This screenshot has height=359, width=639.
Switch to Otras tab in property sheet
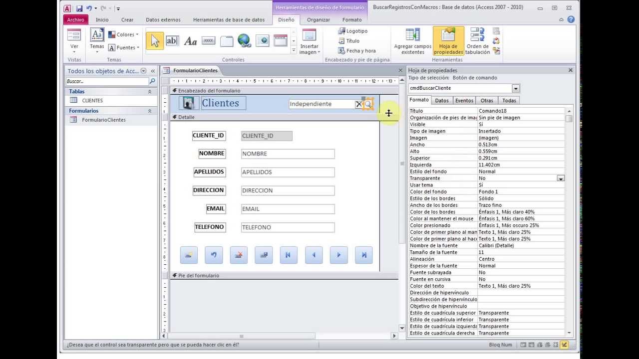point(487,100)
